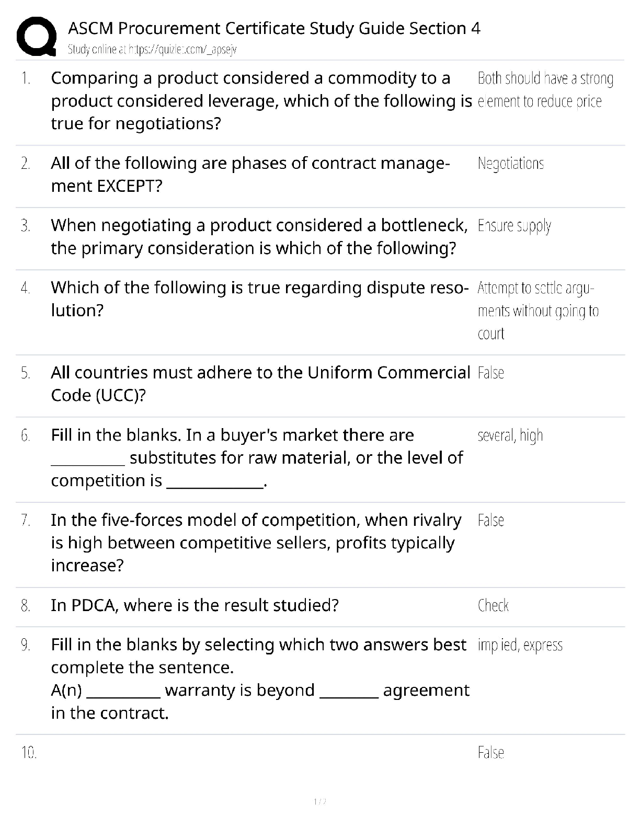Select question 1 about commodity versus leverage
640x828 pixels.
click(x=261, y=101)
